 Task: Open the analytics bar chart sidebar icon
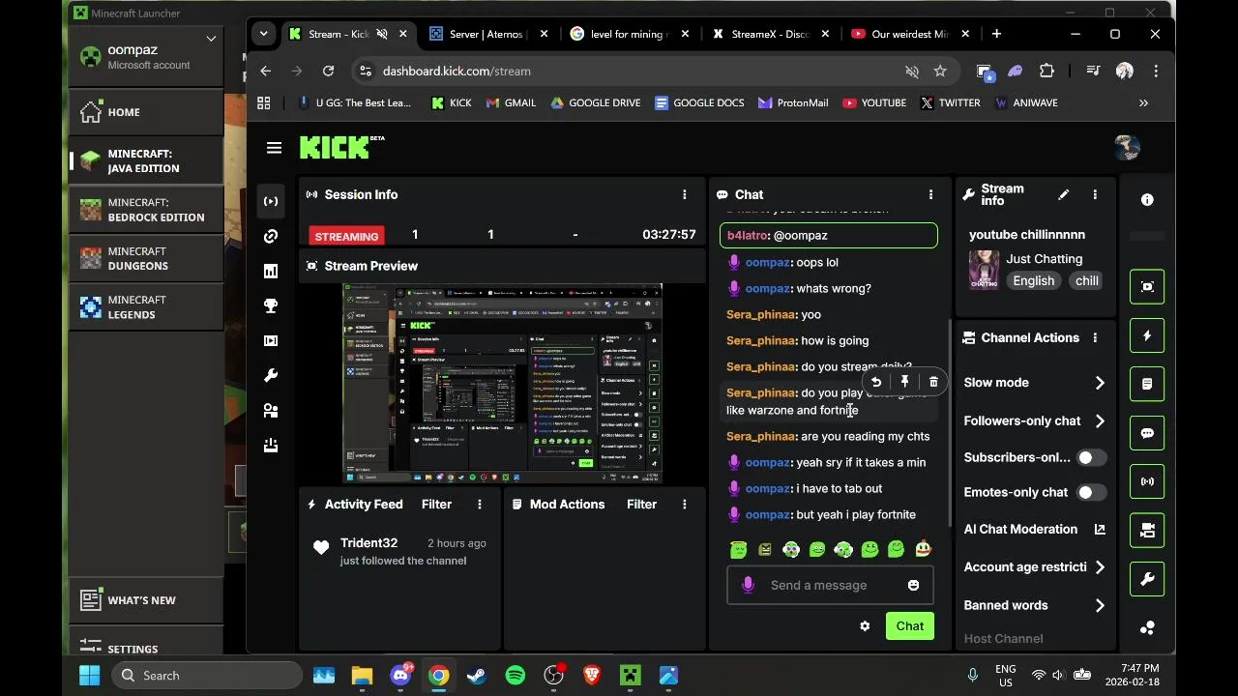(271, 272)
